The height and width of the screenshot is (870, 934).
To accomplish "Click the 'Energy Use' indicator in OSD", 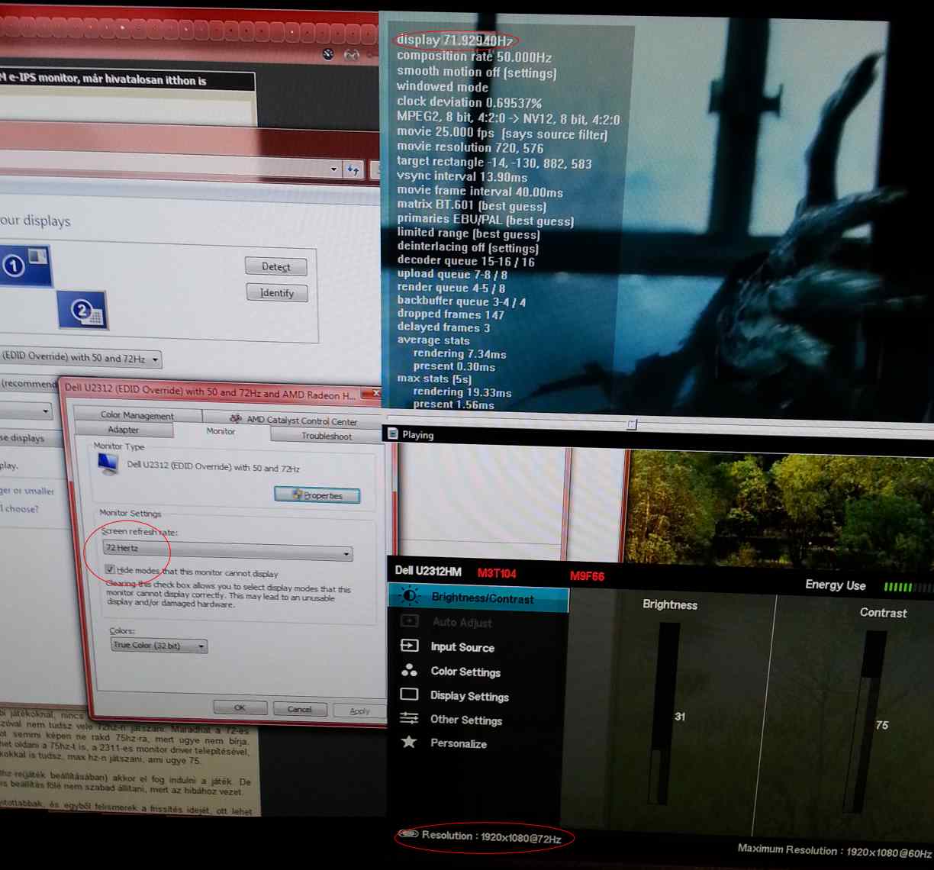I will [x=836, y=585].
